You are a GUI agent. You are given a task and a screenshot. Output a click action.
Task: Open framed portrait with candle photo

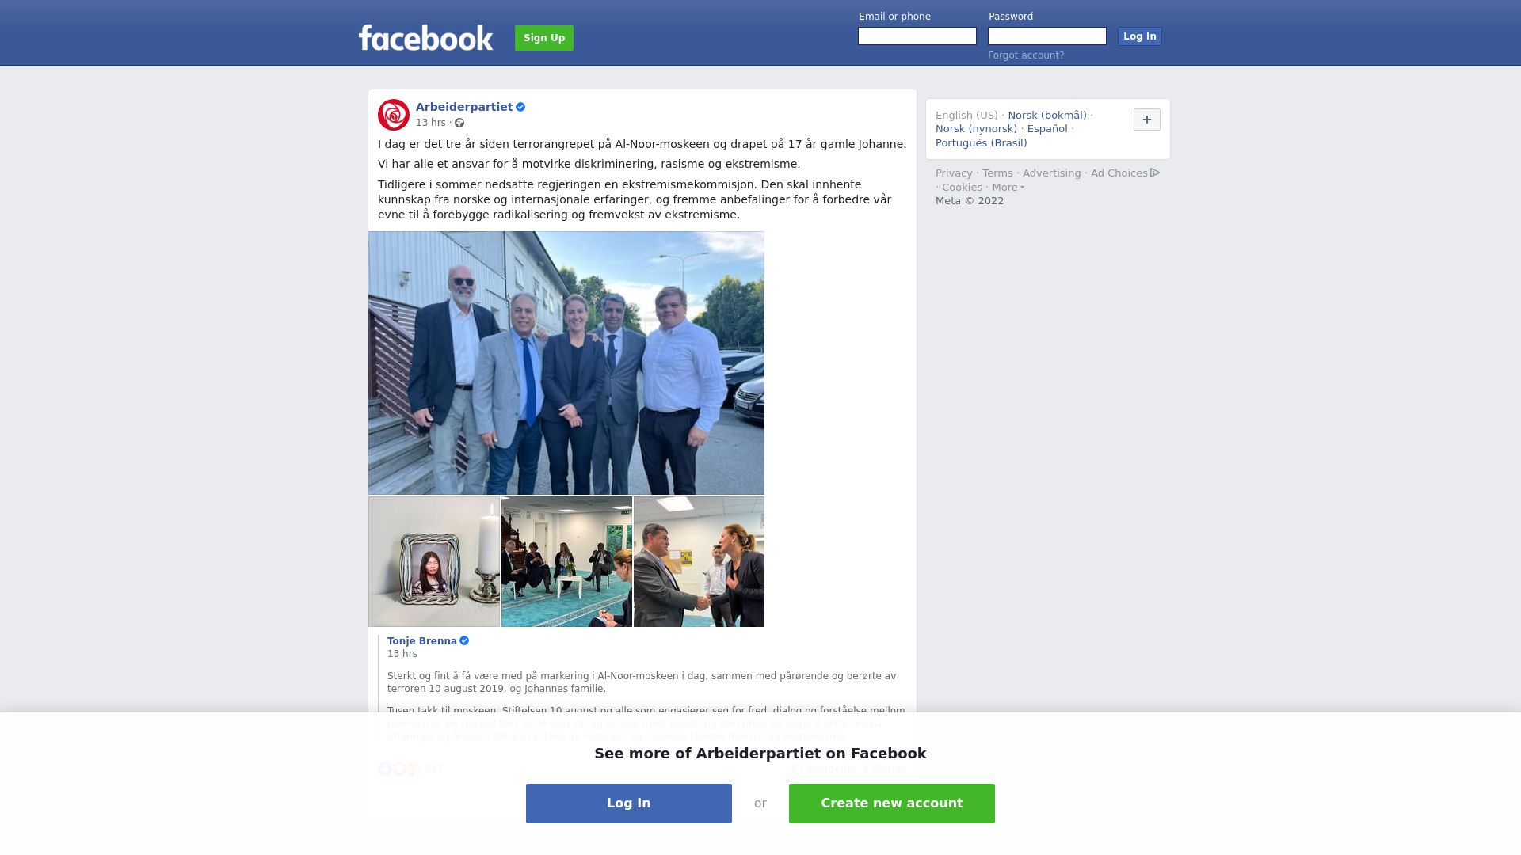pyautogui.click(x=434, y=562)
